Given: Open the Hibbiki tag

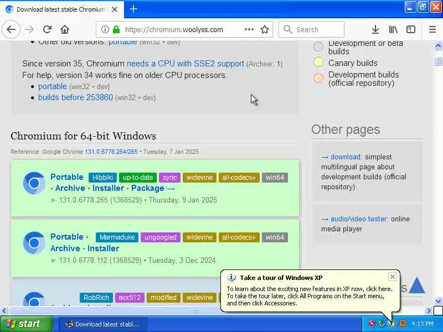Looking at the screenshot, I should [102, 178].
